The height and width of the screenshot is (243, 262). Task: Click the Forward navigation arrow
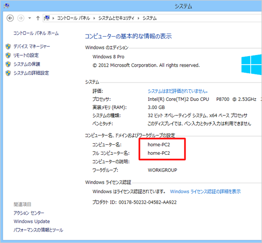pos(20,18)
